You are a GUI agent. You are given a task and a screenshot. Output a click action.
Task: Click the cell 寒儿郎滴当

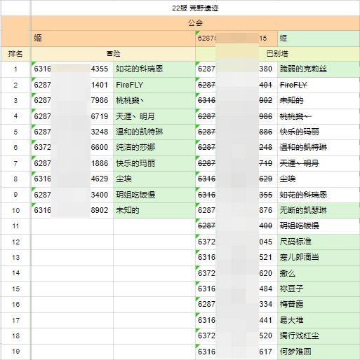(x=319, y=258)
